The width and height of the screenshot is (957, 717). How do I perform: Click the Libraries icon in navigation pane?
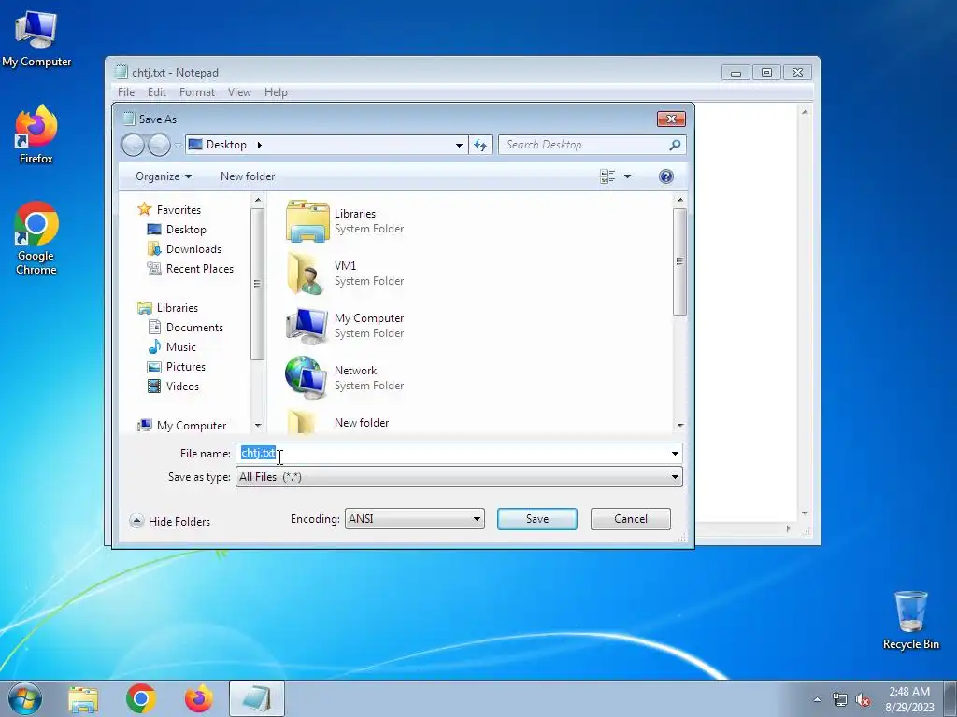pyautogui.click(x=145, y=308)
